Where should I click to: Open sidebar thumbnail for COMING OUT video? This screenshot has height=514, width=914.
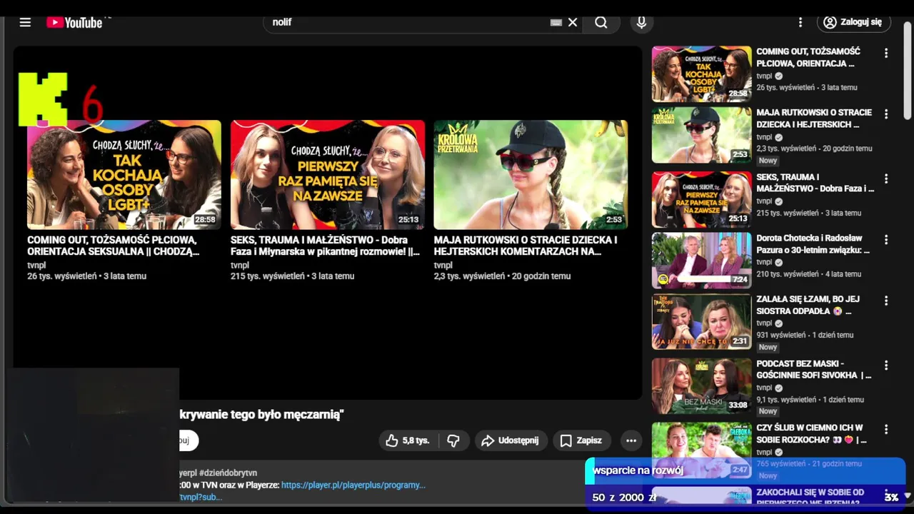tap(701, 74)
